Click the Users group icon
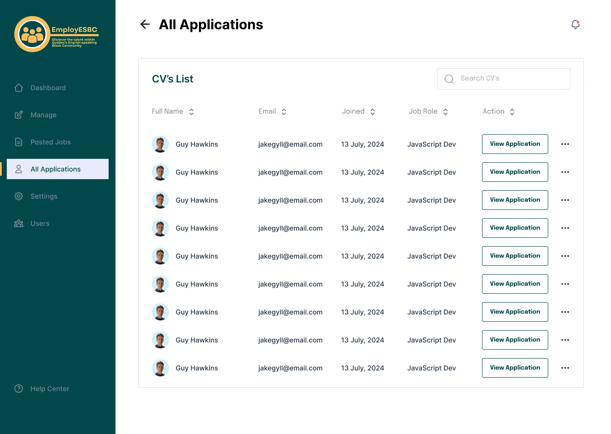This screenshot has width=611, height=434. point(19,223)
